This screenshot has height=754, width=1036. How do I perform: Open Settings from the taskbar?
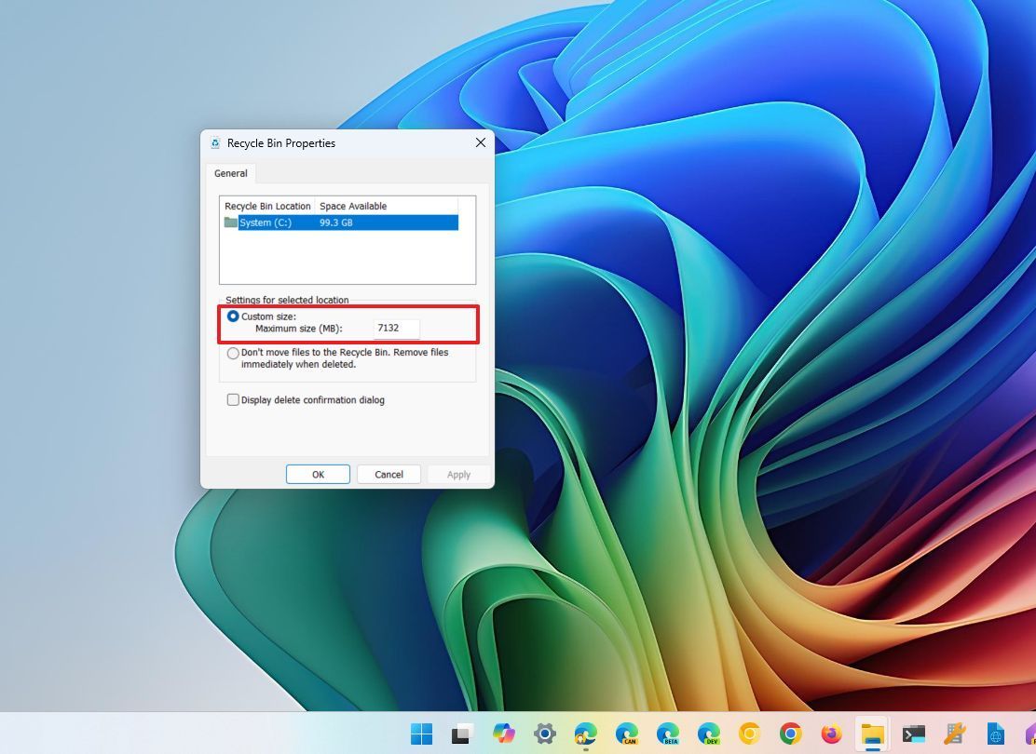coord(544,734)
